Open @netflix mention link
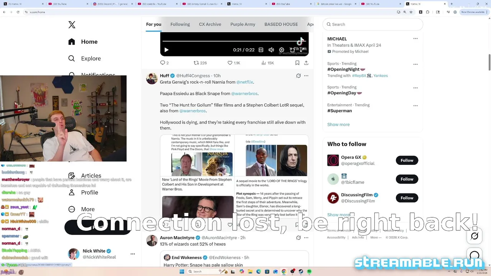The width and height of the screenshot is (491, 276). coord(244,82)
